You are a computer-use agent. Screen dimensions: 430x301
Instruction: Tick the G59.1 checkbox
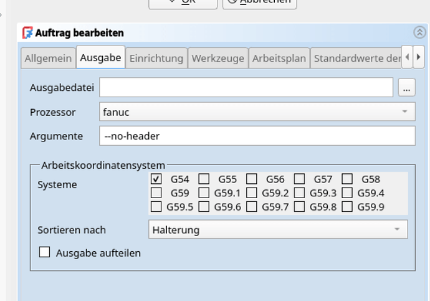coord(204,193)
